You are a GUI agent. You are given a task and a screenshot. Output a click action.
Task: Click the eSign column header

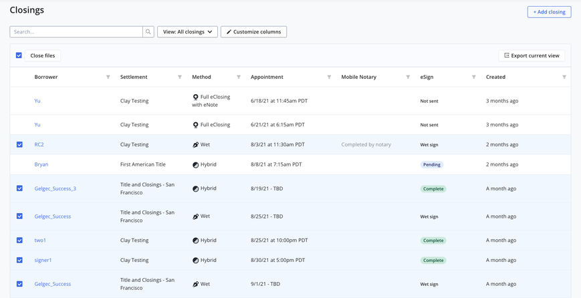click(x=427, y=77)
